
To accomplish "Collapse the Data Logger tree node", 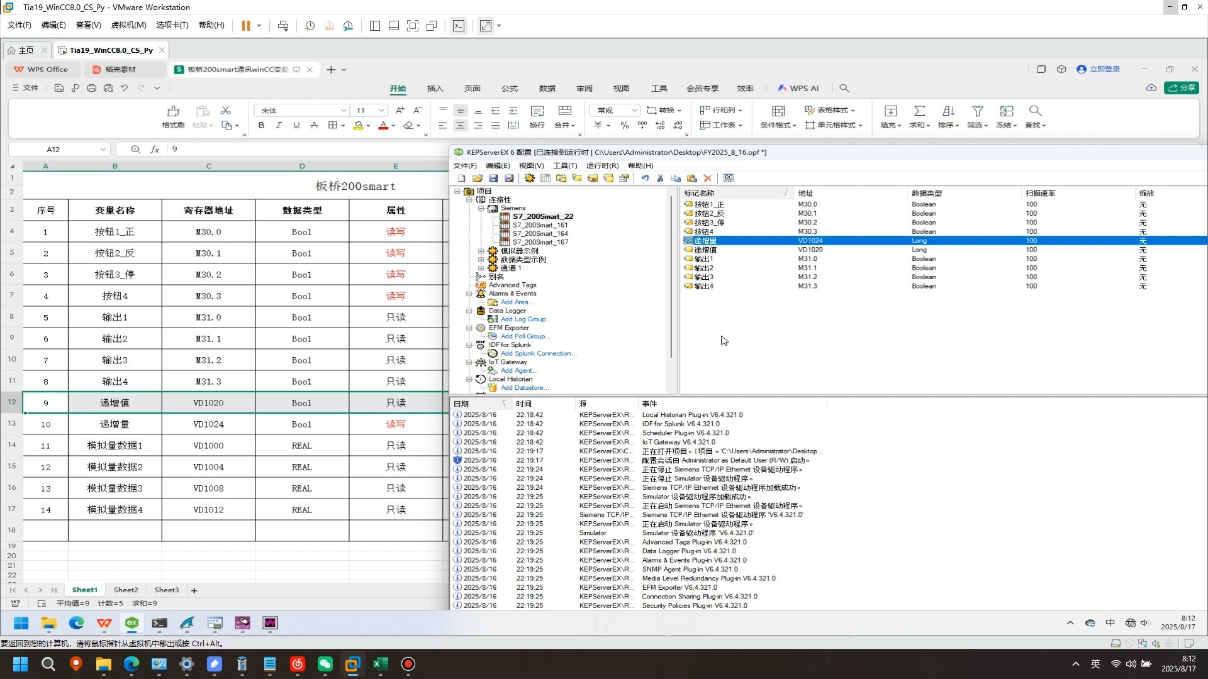I will point(469,311).
